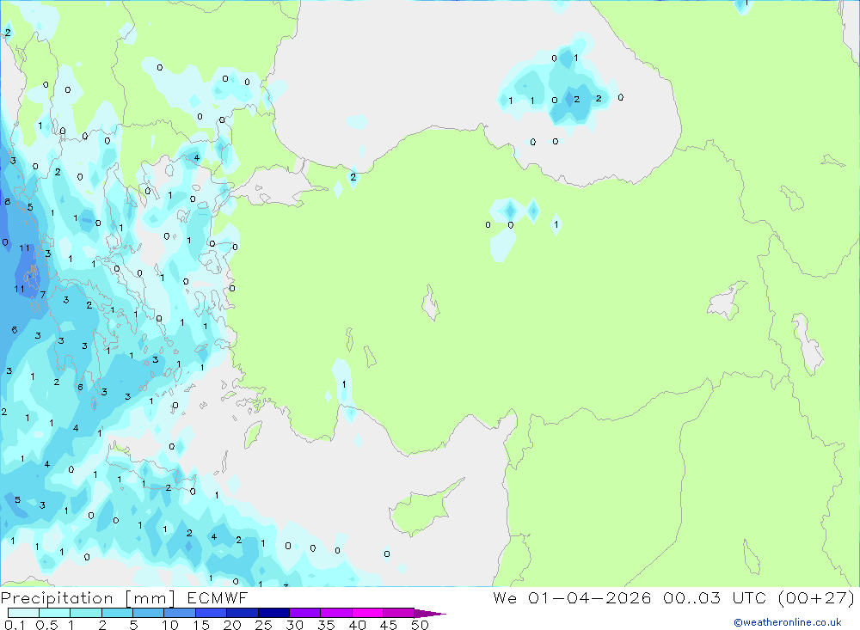
Task: Click the '00..03 UTC' time range text
Action: (714, 597)
